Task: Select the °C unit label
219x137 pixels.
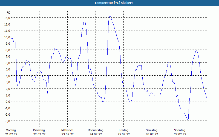Action: [x=8, y=13]
